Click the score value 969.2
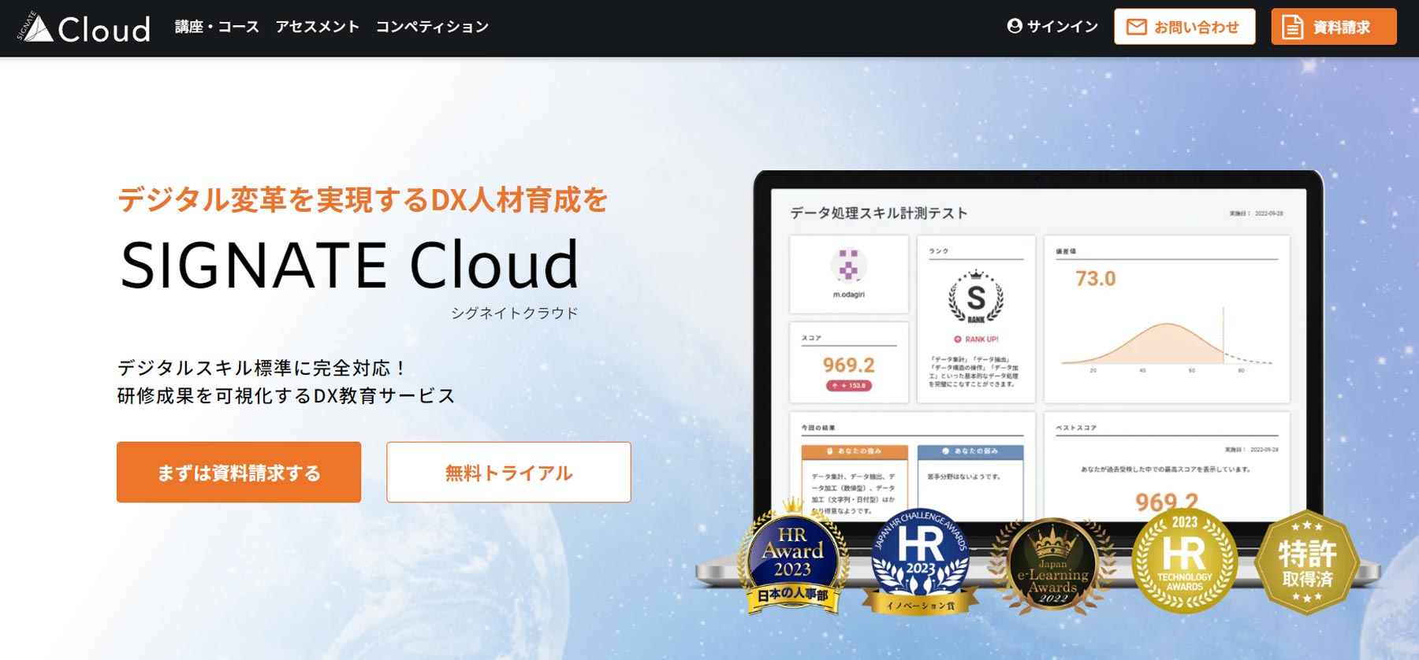The height and width of the screenshot is (660, 1419). point(848,365)
